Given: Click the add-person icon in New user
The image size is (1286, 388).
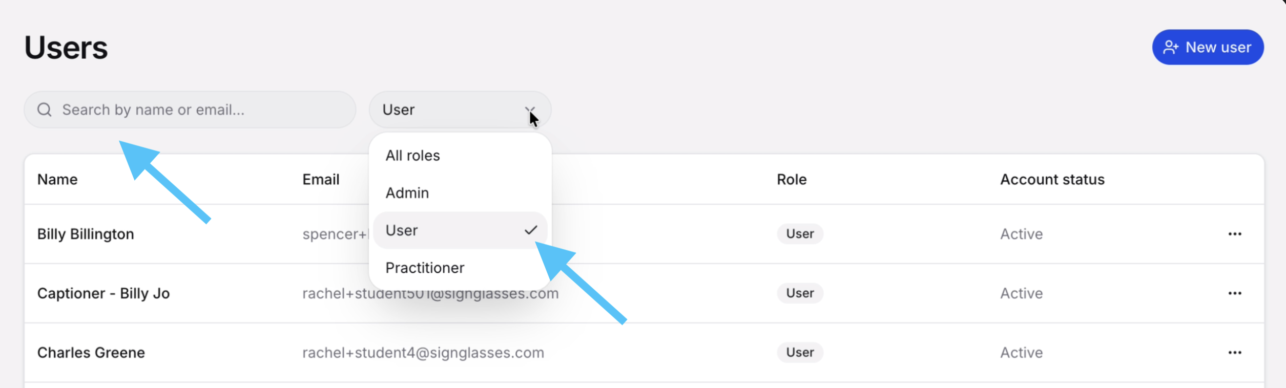Looking at the screenshot, I should tap(1170, 47).
